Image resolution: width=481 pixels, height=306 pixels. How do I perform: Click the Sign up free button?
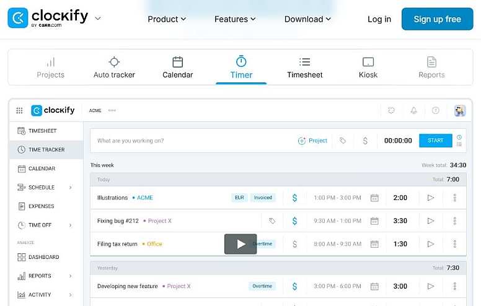pos(437,19)
